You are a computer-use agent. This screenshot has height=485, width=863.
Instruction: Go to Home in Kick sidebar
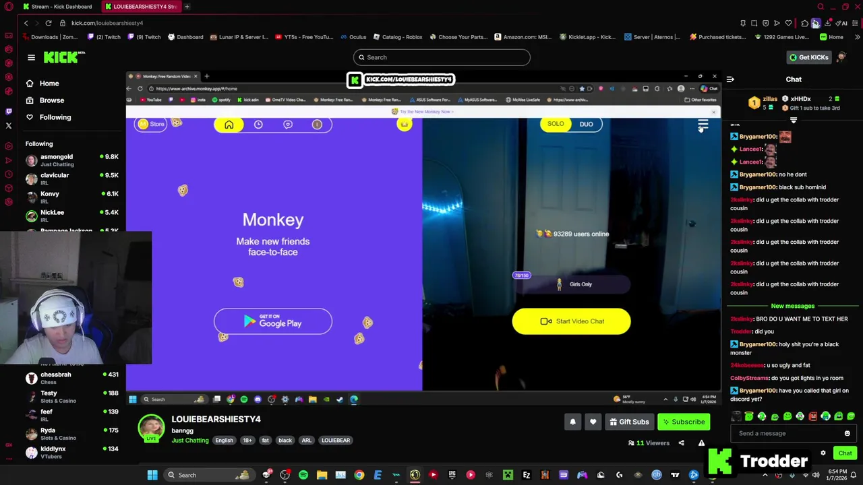point(49,84)
